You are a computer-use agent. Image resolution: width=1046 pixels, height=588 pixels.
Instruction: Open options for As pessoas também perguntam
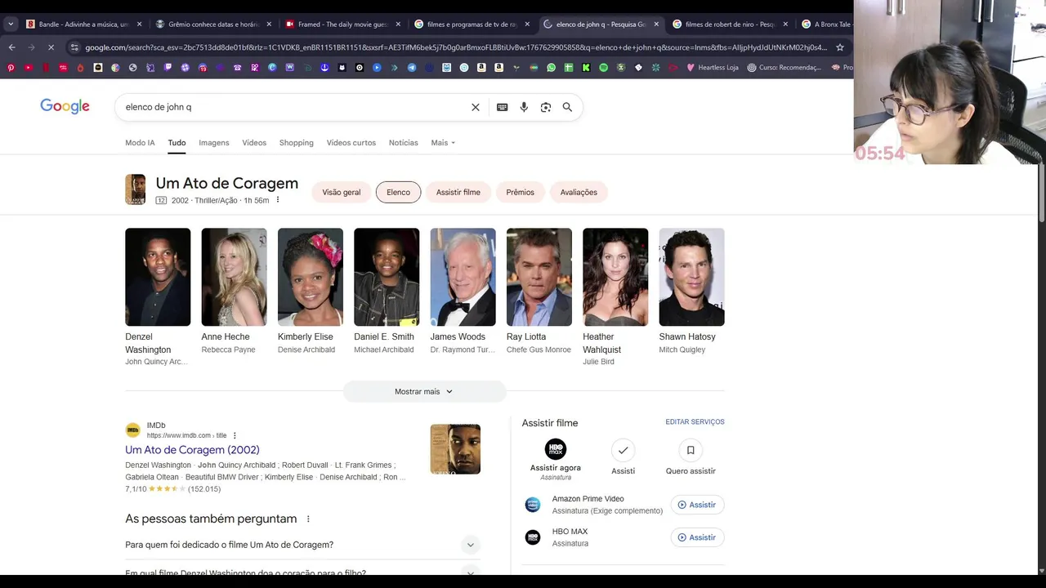(308, 519)
